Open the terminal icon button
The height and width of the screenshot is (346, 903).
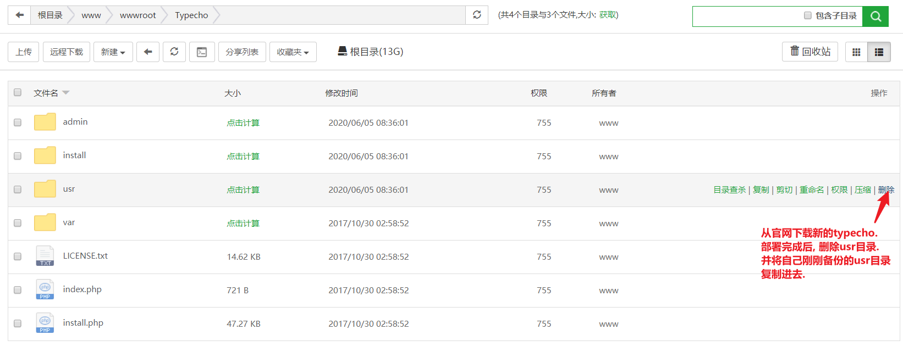(202, 52)
